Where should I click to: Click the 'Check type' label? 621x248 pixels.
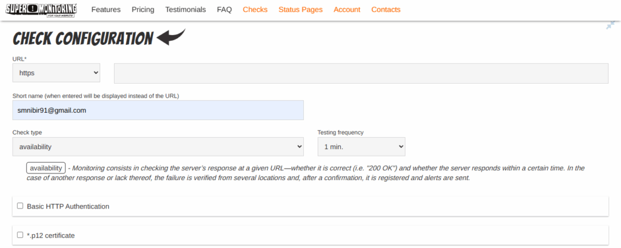pos(27,132)
